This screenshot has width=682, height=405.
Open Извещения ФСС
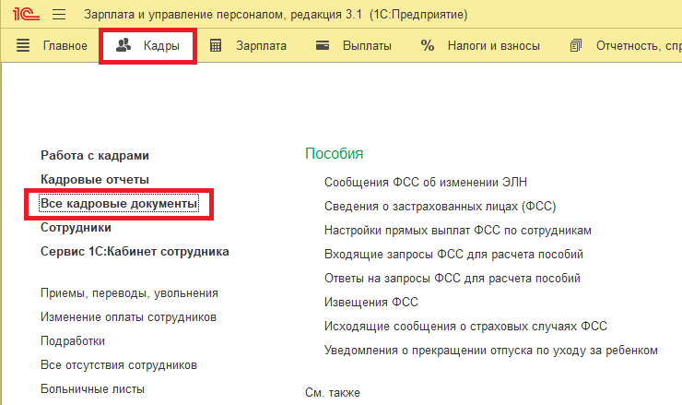[x=371, y=302]
